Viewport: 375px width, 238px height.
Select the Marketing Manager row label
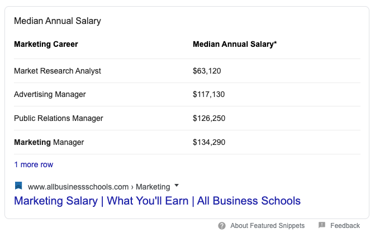point(49,142)
